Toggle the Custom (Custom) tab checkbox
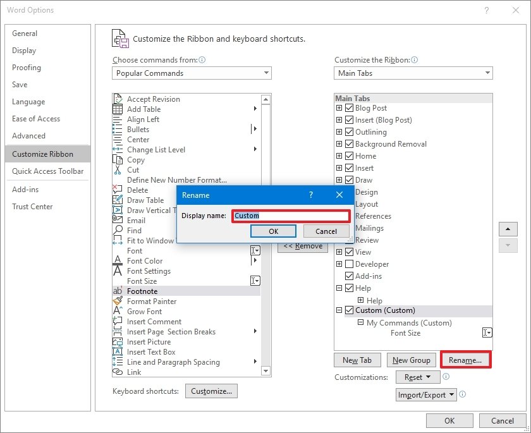Screen dimensions: 531x433 click(x=349, y=310)
